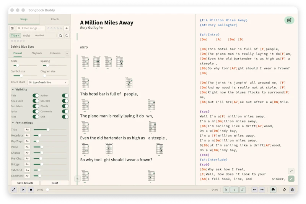Click the sync refresh icon
The image size is (306, 204).
[284, 190]
